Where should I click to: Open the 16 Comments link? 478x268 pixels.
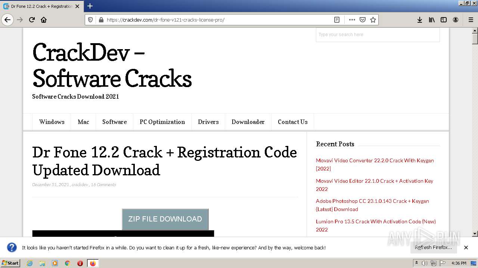103,185
